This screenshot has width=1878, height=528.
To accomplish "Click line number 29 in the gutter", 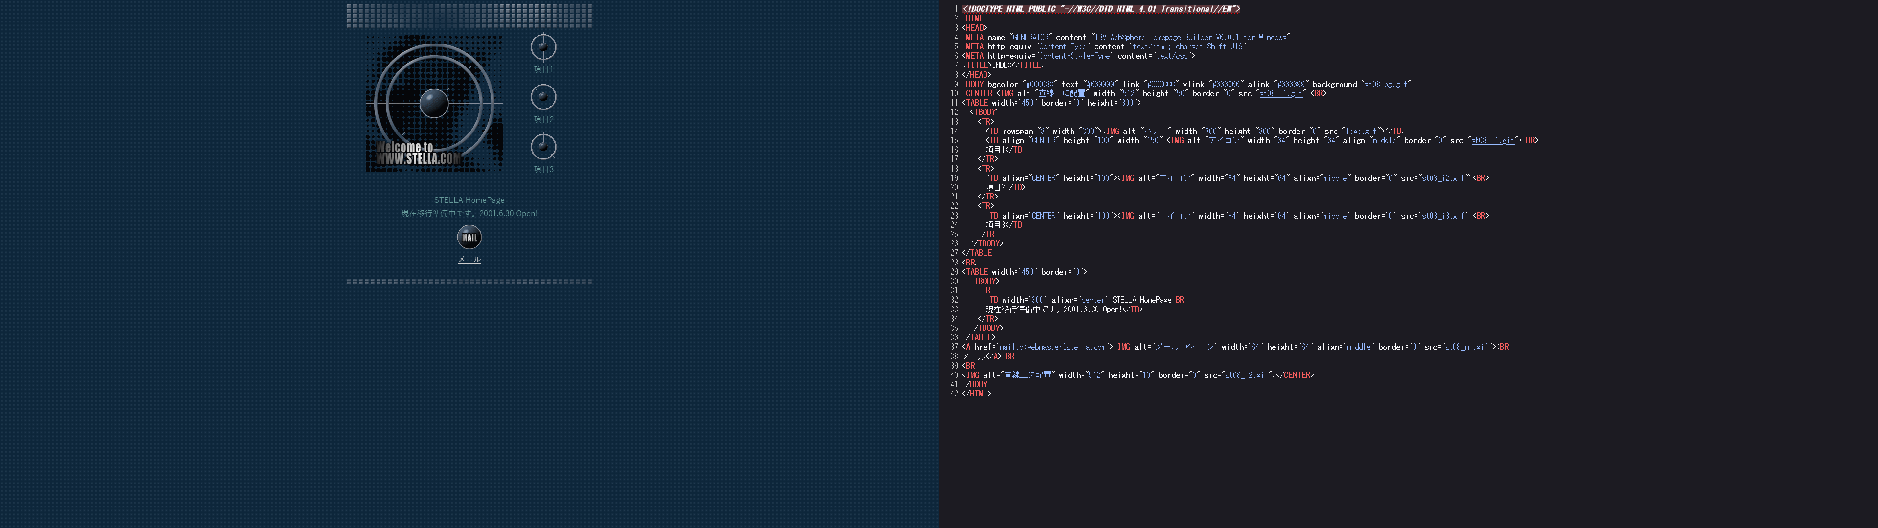I will (954, 272).
